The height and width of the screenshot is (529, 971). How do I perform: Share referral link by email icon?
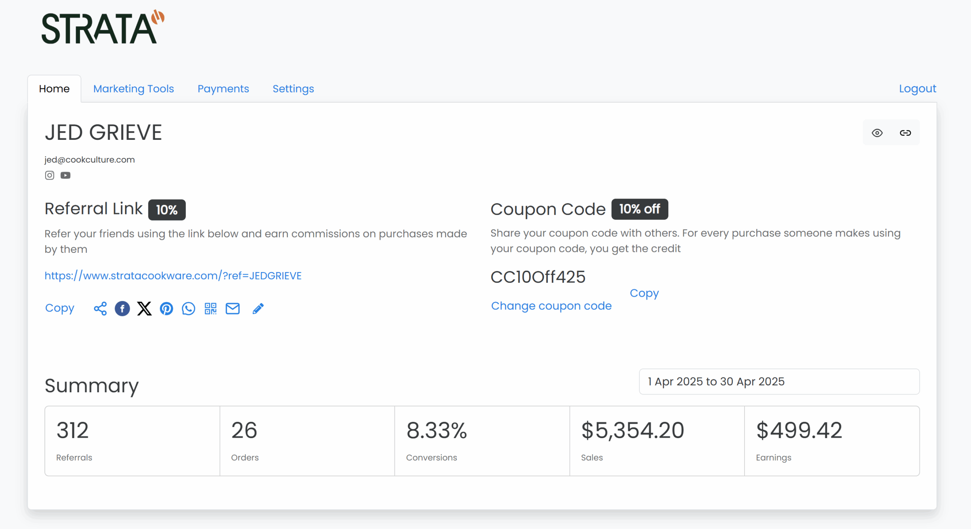click(x=233, y=308)
